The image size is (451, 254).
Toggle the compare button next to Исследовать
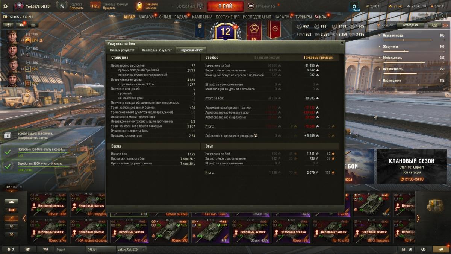pos(435,25)
